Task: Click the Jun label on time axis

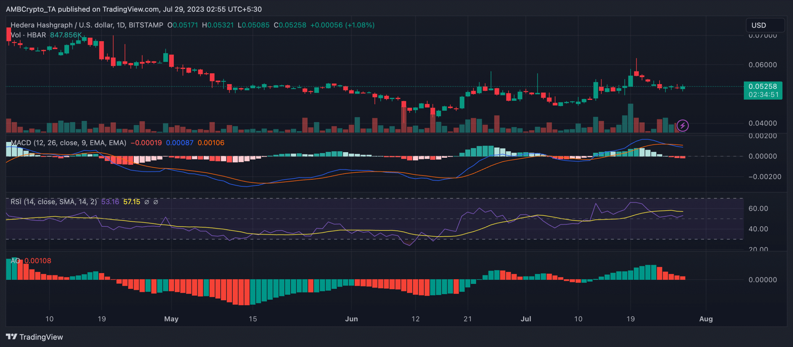Action: [x=351, y=319]
